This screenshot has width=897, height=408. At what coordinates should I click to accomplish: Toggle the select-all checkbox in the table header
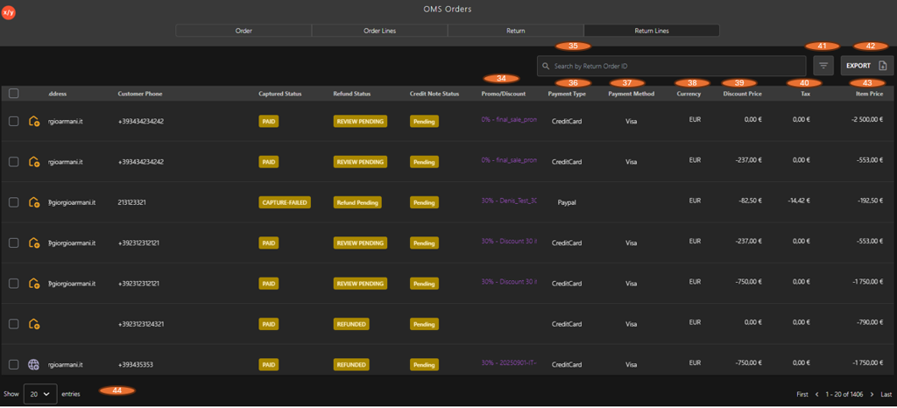14,94
